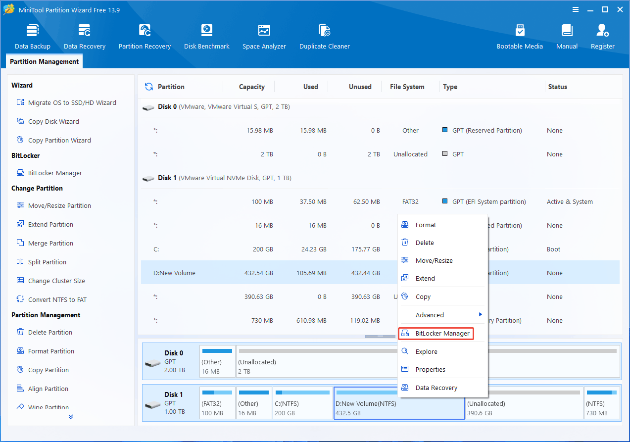This screenshot has height=442, width=630.
Task: Select D:New Volume(NTFS) block in disk map
Action: 399,403
